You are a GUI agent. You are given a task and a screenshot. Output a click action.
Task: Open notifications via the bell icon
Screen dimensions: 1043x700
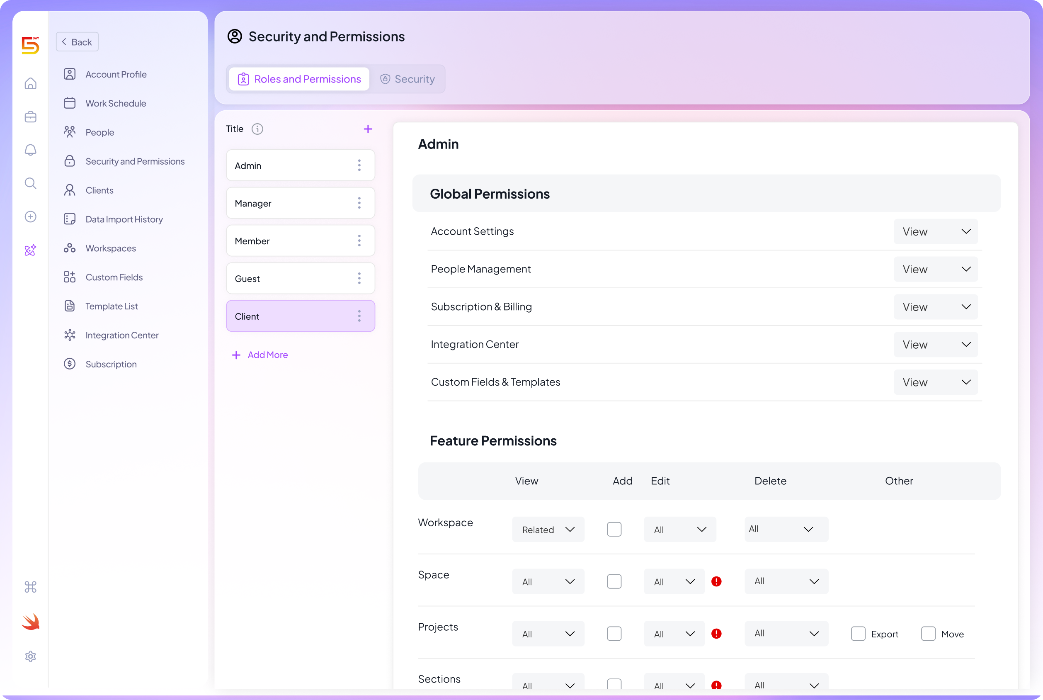pos(30,150)
